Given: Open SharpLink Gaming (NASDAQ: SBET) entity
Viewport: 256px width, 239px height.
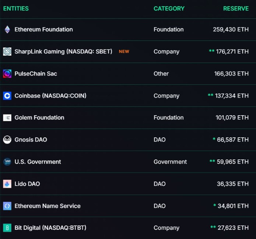Looking at the screenshot, I should coord(63,52).
